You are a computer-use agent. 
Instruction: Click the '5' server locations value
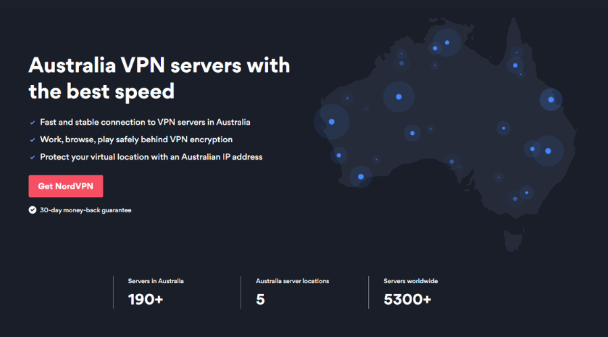pyautogui.click(x=260, y=299)
